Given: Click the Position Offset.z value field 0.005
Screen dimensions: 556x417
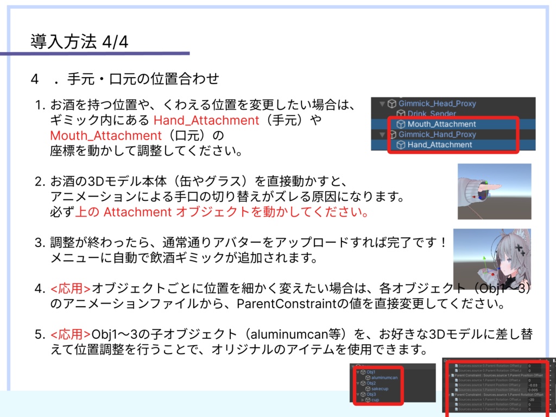Looking at the screenshot, I should [534, 390].
